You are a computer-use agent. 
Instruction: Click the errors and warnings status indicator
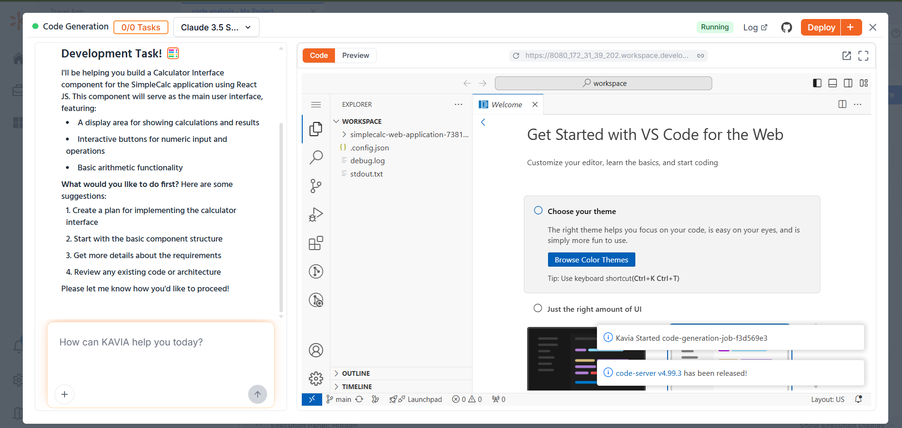point(467,400)
